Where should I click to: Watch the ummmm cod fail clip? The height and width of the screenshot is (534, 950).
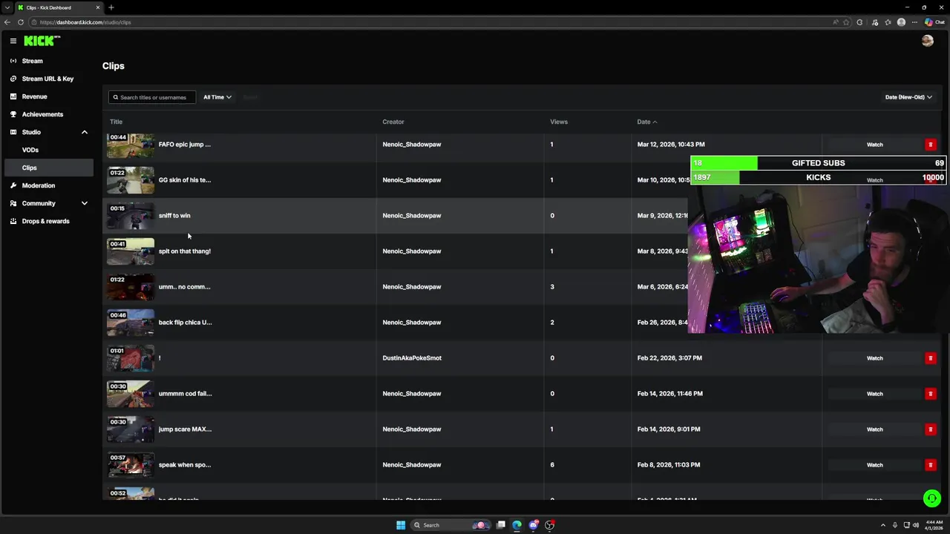tap(874, 394)
